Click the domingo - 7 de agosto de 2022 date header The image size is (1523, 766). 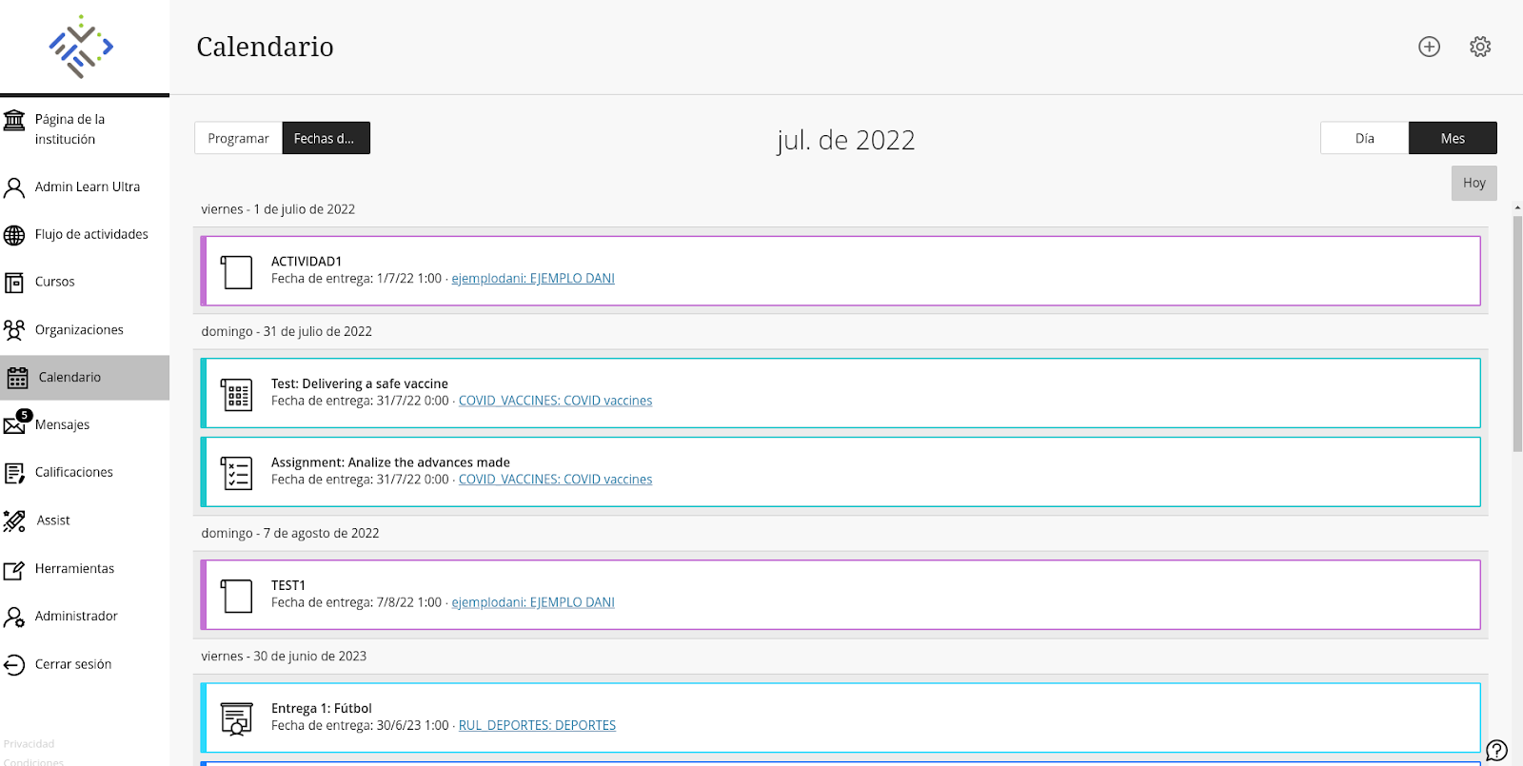290,534
